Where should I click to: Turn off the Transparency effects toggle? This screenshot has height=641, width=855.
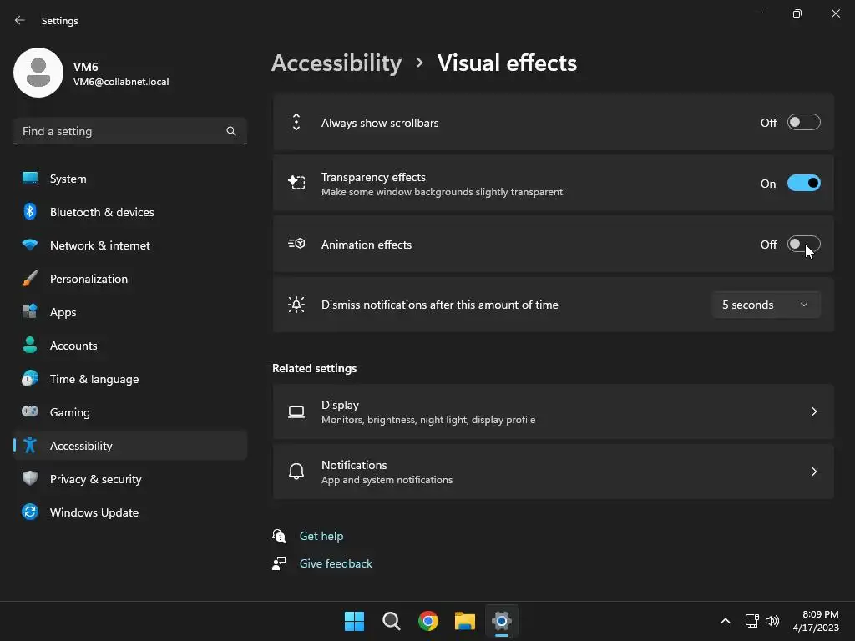(804, 183)
